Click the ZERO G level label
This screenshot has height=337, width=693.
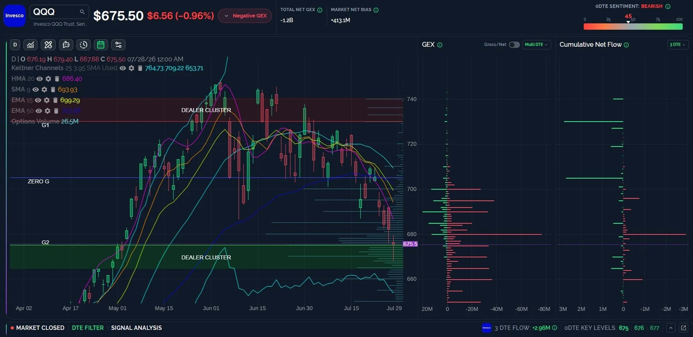coord(38,181)
